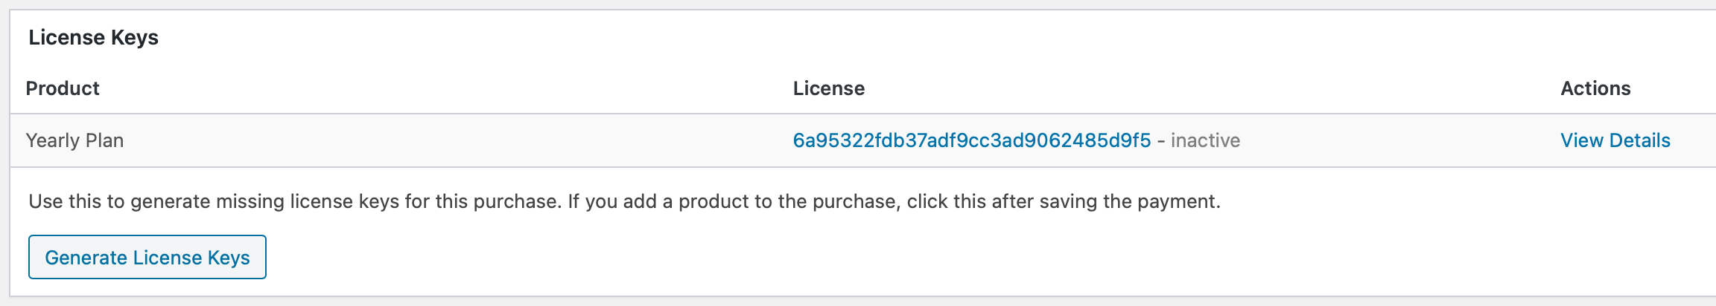Screen dimensions: 1716x306
Task: Click the License column header
Action: (828, 88)
